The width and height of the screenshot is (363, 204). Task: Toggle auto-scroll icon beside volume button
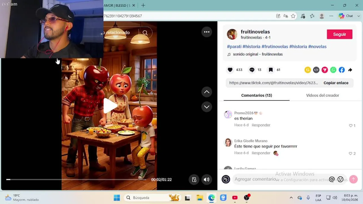tap(194, 179)
